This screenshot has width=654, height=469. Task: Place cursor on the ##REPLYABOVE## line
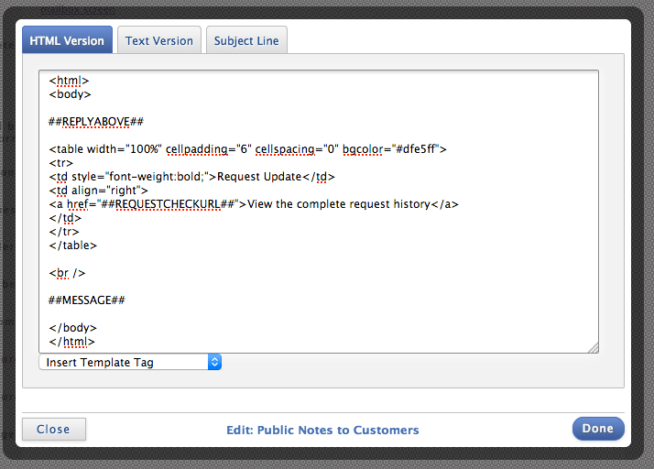96,122
